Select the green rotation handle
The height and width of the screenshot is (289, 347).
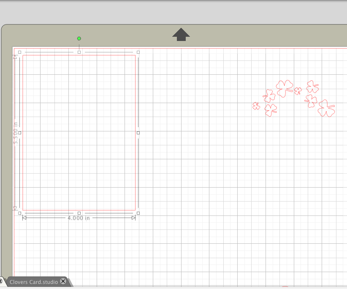(x=79, y=38)
